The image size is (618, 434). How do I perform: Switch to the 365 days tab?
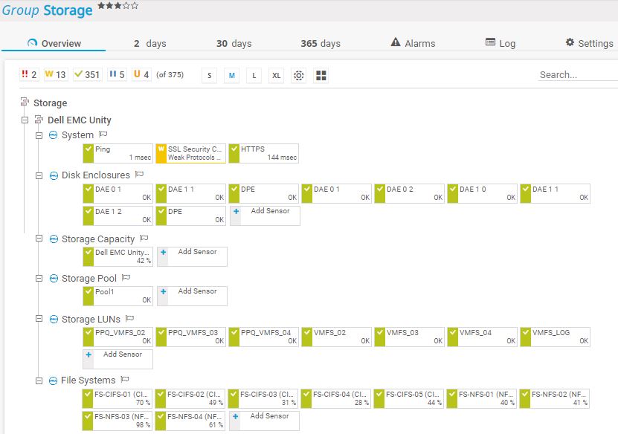321,43
